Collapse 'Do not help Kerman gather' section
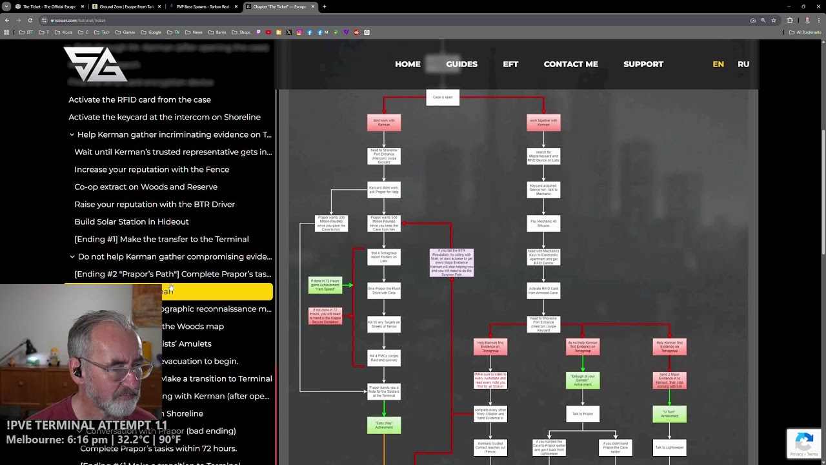This screenshot has height=465, width=826. [x=72, y=256]
